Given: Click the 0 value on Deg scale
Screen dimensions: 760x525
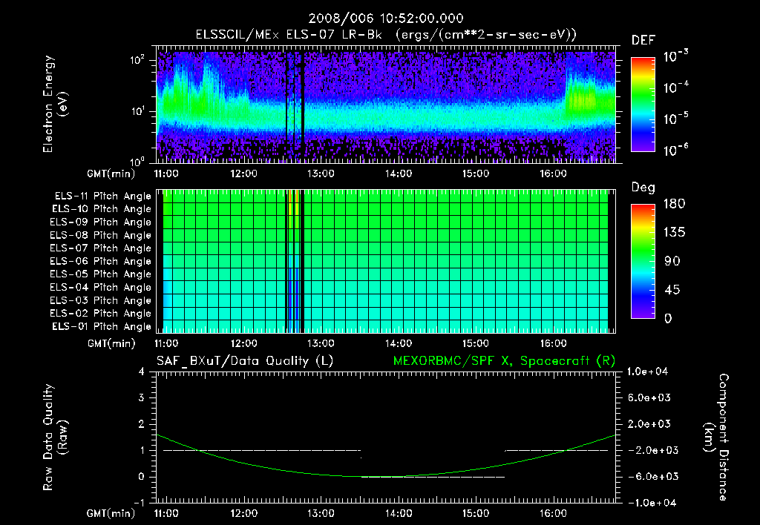Looking at the screenshot, I should point(668,319).
